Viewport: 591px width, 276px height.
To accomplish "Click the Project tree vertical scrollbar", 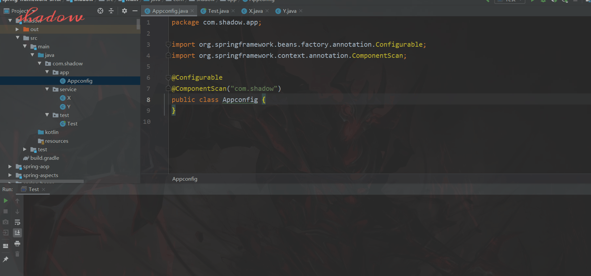I will point(138,24).
